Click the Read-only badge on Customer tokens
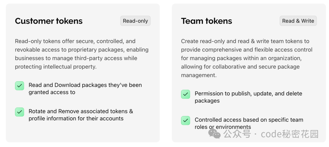The width and height of the screenshot is (329, 147). coord(135,21)
